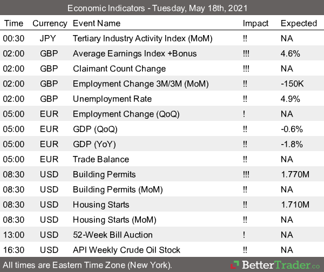This screenshot has height=272, width=324.
Task: Click the single-exclamation impact marker for Employment Change (QoQ)
Action: [x=245, y=114]
